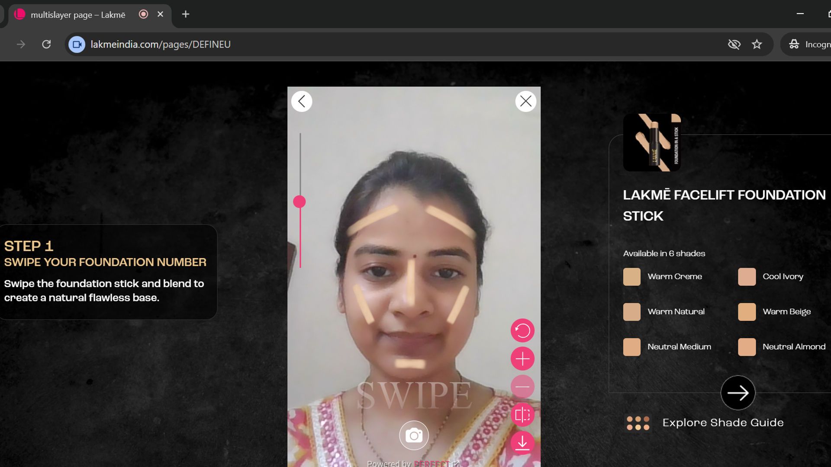Open a new browser tab with the plus button
The image size is (831, 467).
point(185,14)
